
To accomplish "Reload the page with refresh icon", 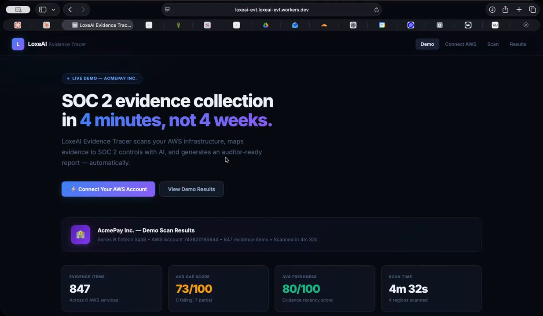I will [x=376, y=10].
